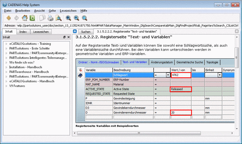Open the Datei menu
The height and width of the screenshot is (144, 242).
tap(7, 11)
